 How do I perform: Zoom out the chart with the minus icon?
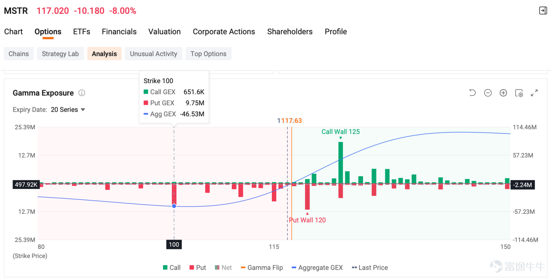(x=488, y=93)
